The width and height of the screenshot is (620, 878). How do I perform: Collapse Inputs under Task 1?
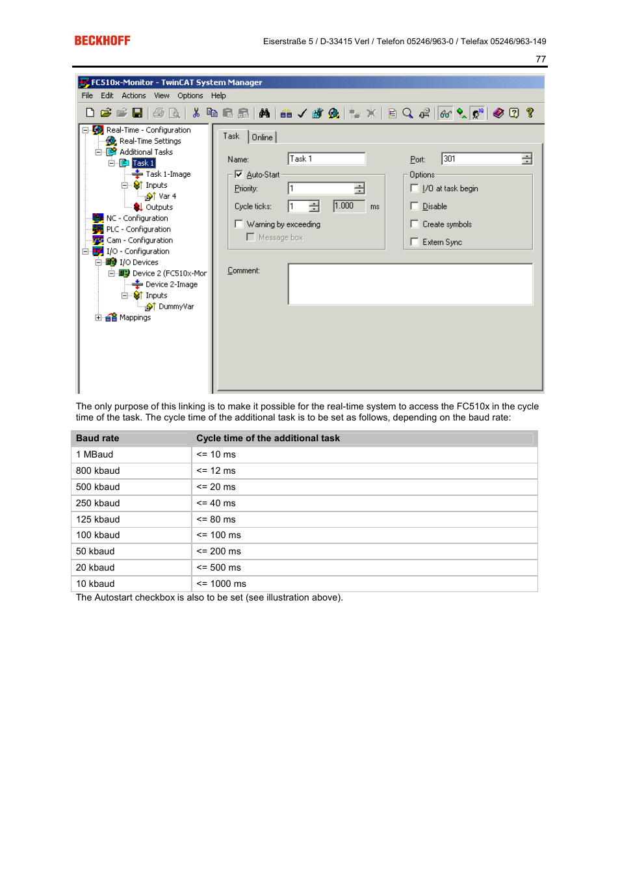tap(124, 185)
